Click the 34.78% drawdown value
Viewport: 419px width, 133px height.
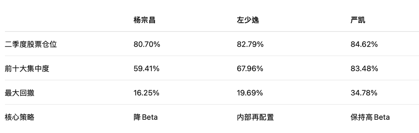(364, 93)
